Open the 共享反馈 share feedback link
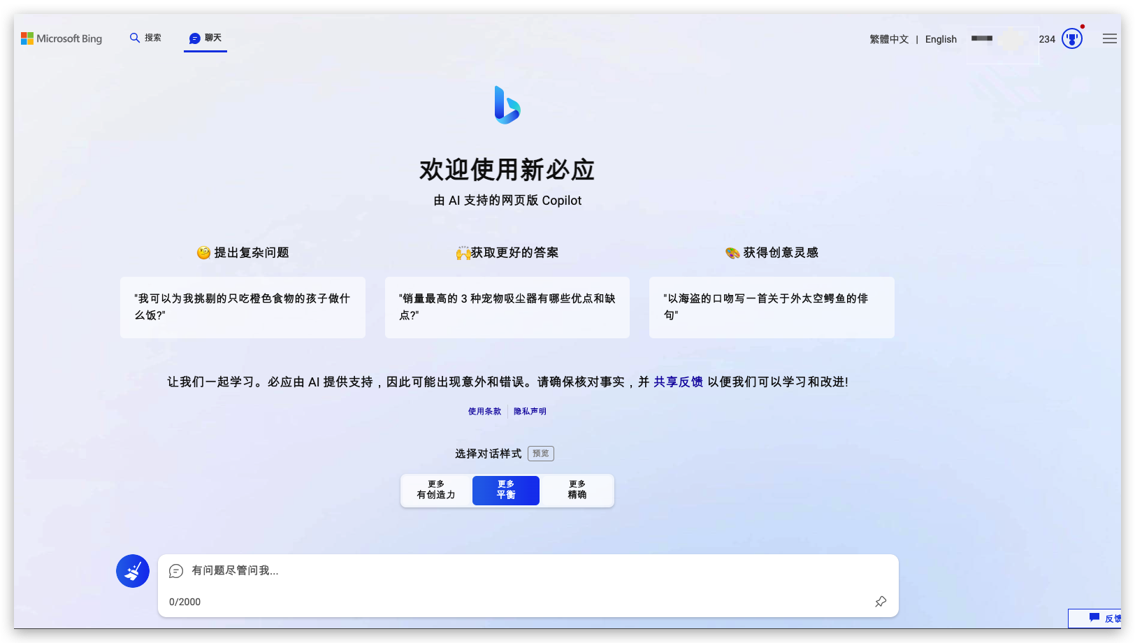Image resolution: width=1135 pixels, height=643 pixels. point(678,382)
